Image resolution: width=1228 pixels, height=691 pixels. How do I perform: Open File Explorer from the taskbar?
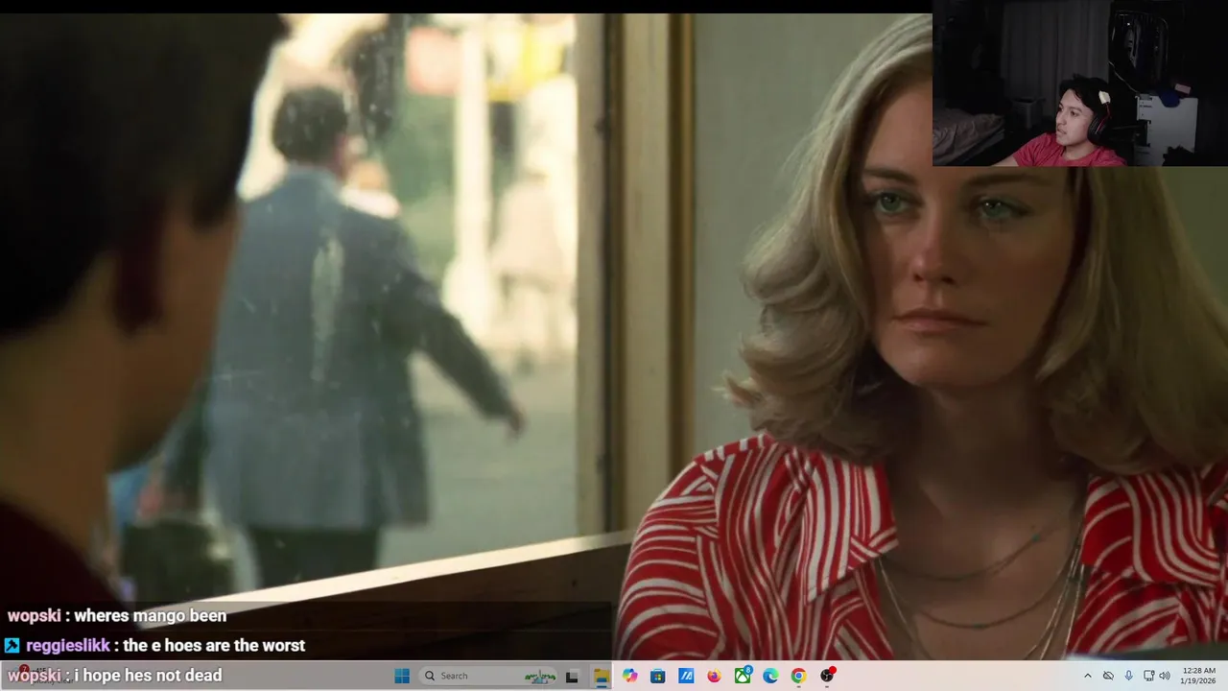coord(601,676)
